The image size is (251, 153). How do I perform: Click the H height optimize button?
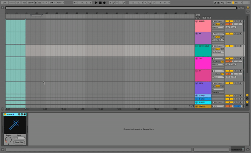(x=239, y=8)
